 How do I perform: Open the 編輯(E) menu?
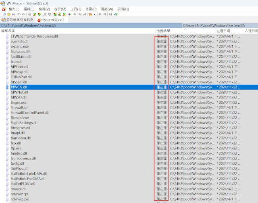pyautogui.click(x=29, y=9)
